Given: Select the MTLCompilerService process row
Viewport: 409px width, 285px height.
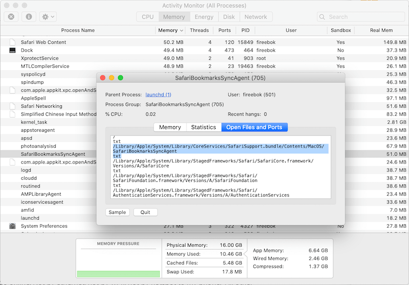Looking at the screenshot, I should 204,66.
